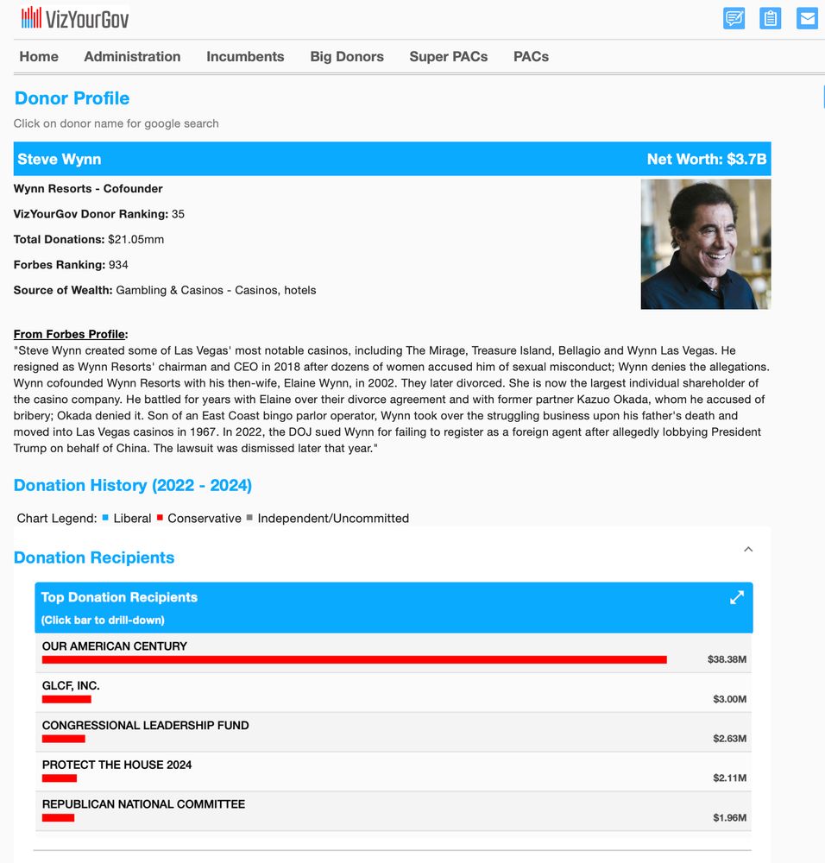
Task: Drill down on OUR AMERICAN CENTURY red bar
Action: click(x=354, y=659)
